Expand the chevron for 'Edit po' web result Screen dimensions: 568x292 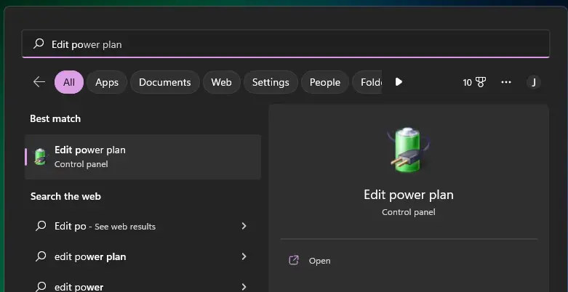(x=244, y=226)
